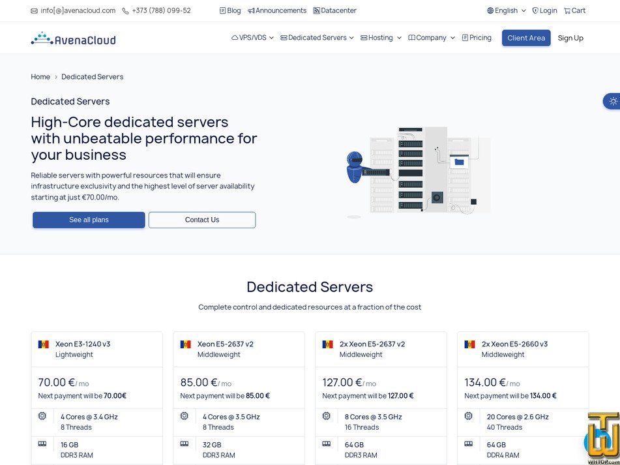Screen dimensions: 620x465
Task: Click the VPS/VDS cloud icon
Action: [x=235, y=38]
